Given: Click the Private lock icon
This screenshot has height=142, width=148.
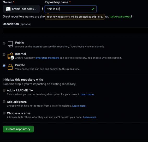Looking at the screenshot, I should (x=10, y=67).
